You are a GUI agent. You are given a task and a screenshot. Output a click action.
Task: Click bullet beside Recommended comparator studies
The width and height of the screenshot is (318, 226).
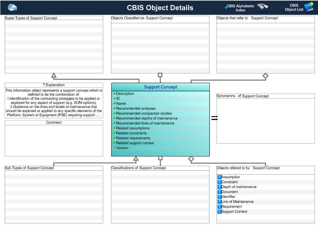click(x=114, y=113)
